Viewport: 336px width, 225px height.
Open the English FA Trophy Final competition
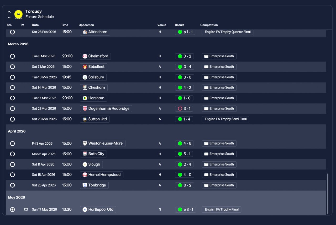click(x=222, y=210)
